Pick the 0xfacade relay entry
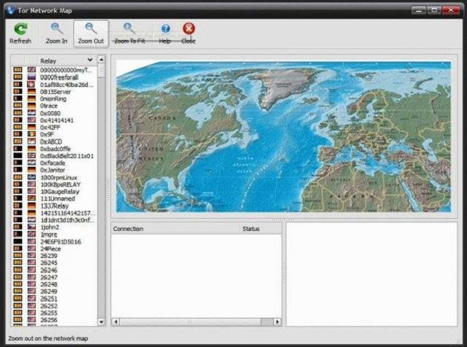467x347 pixels. pyautogui.click(x=53, y=163)
